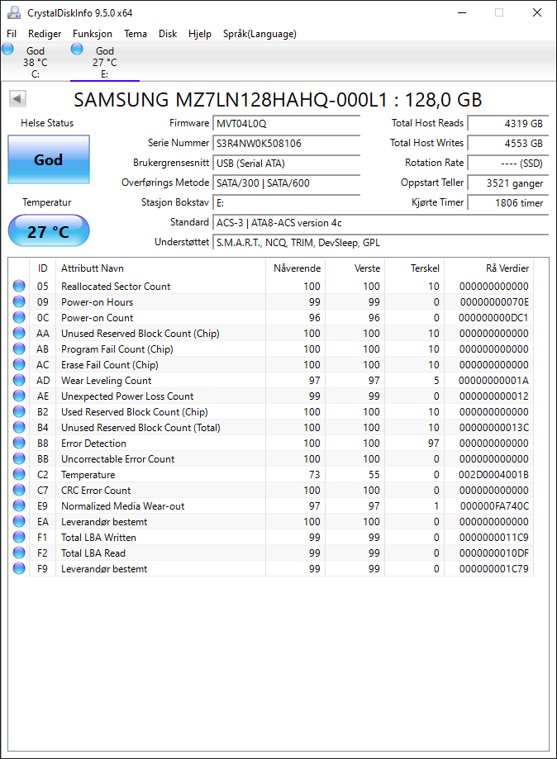Screen dimensions: 557x759
Task: Click the Nåverende column header
Action: click(x=297, y=268)
